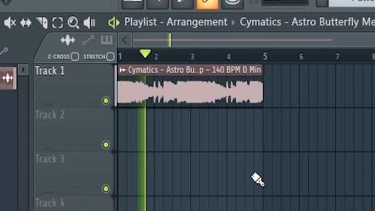This screenshot has height=211, width=375.
Task: Open the clip menu icon on Cymatics clip
Action: coord(122,70)
